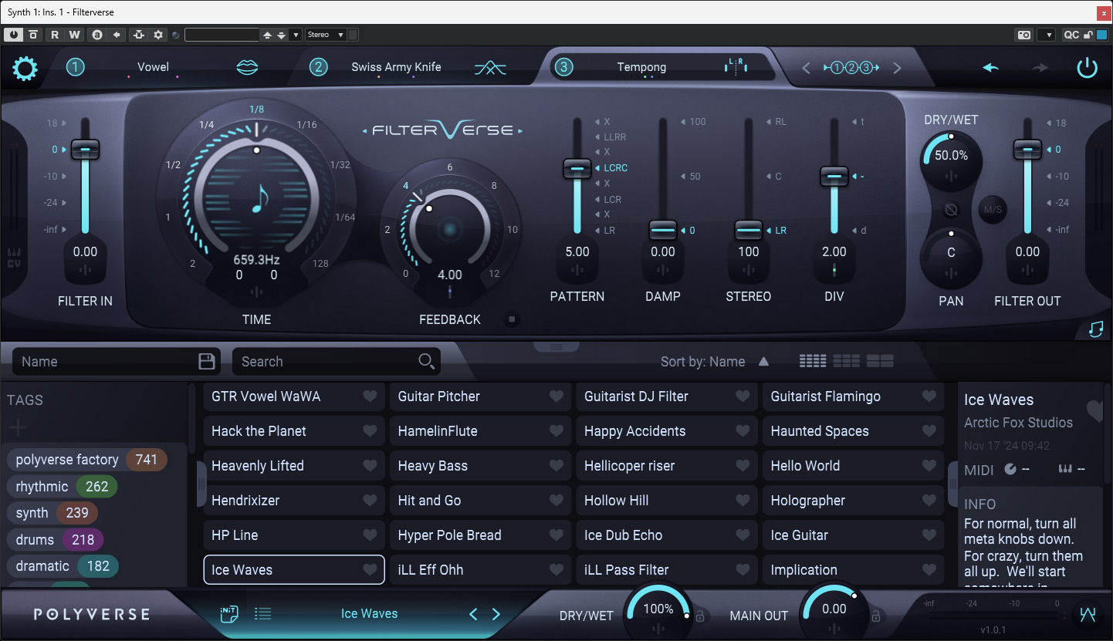Click the INIT preset icon
Image resolution: width=1113 pixels, height=641 pixels.
(x=229, y=614)
